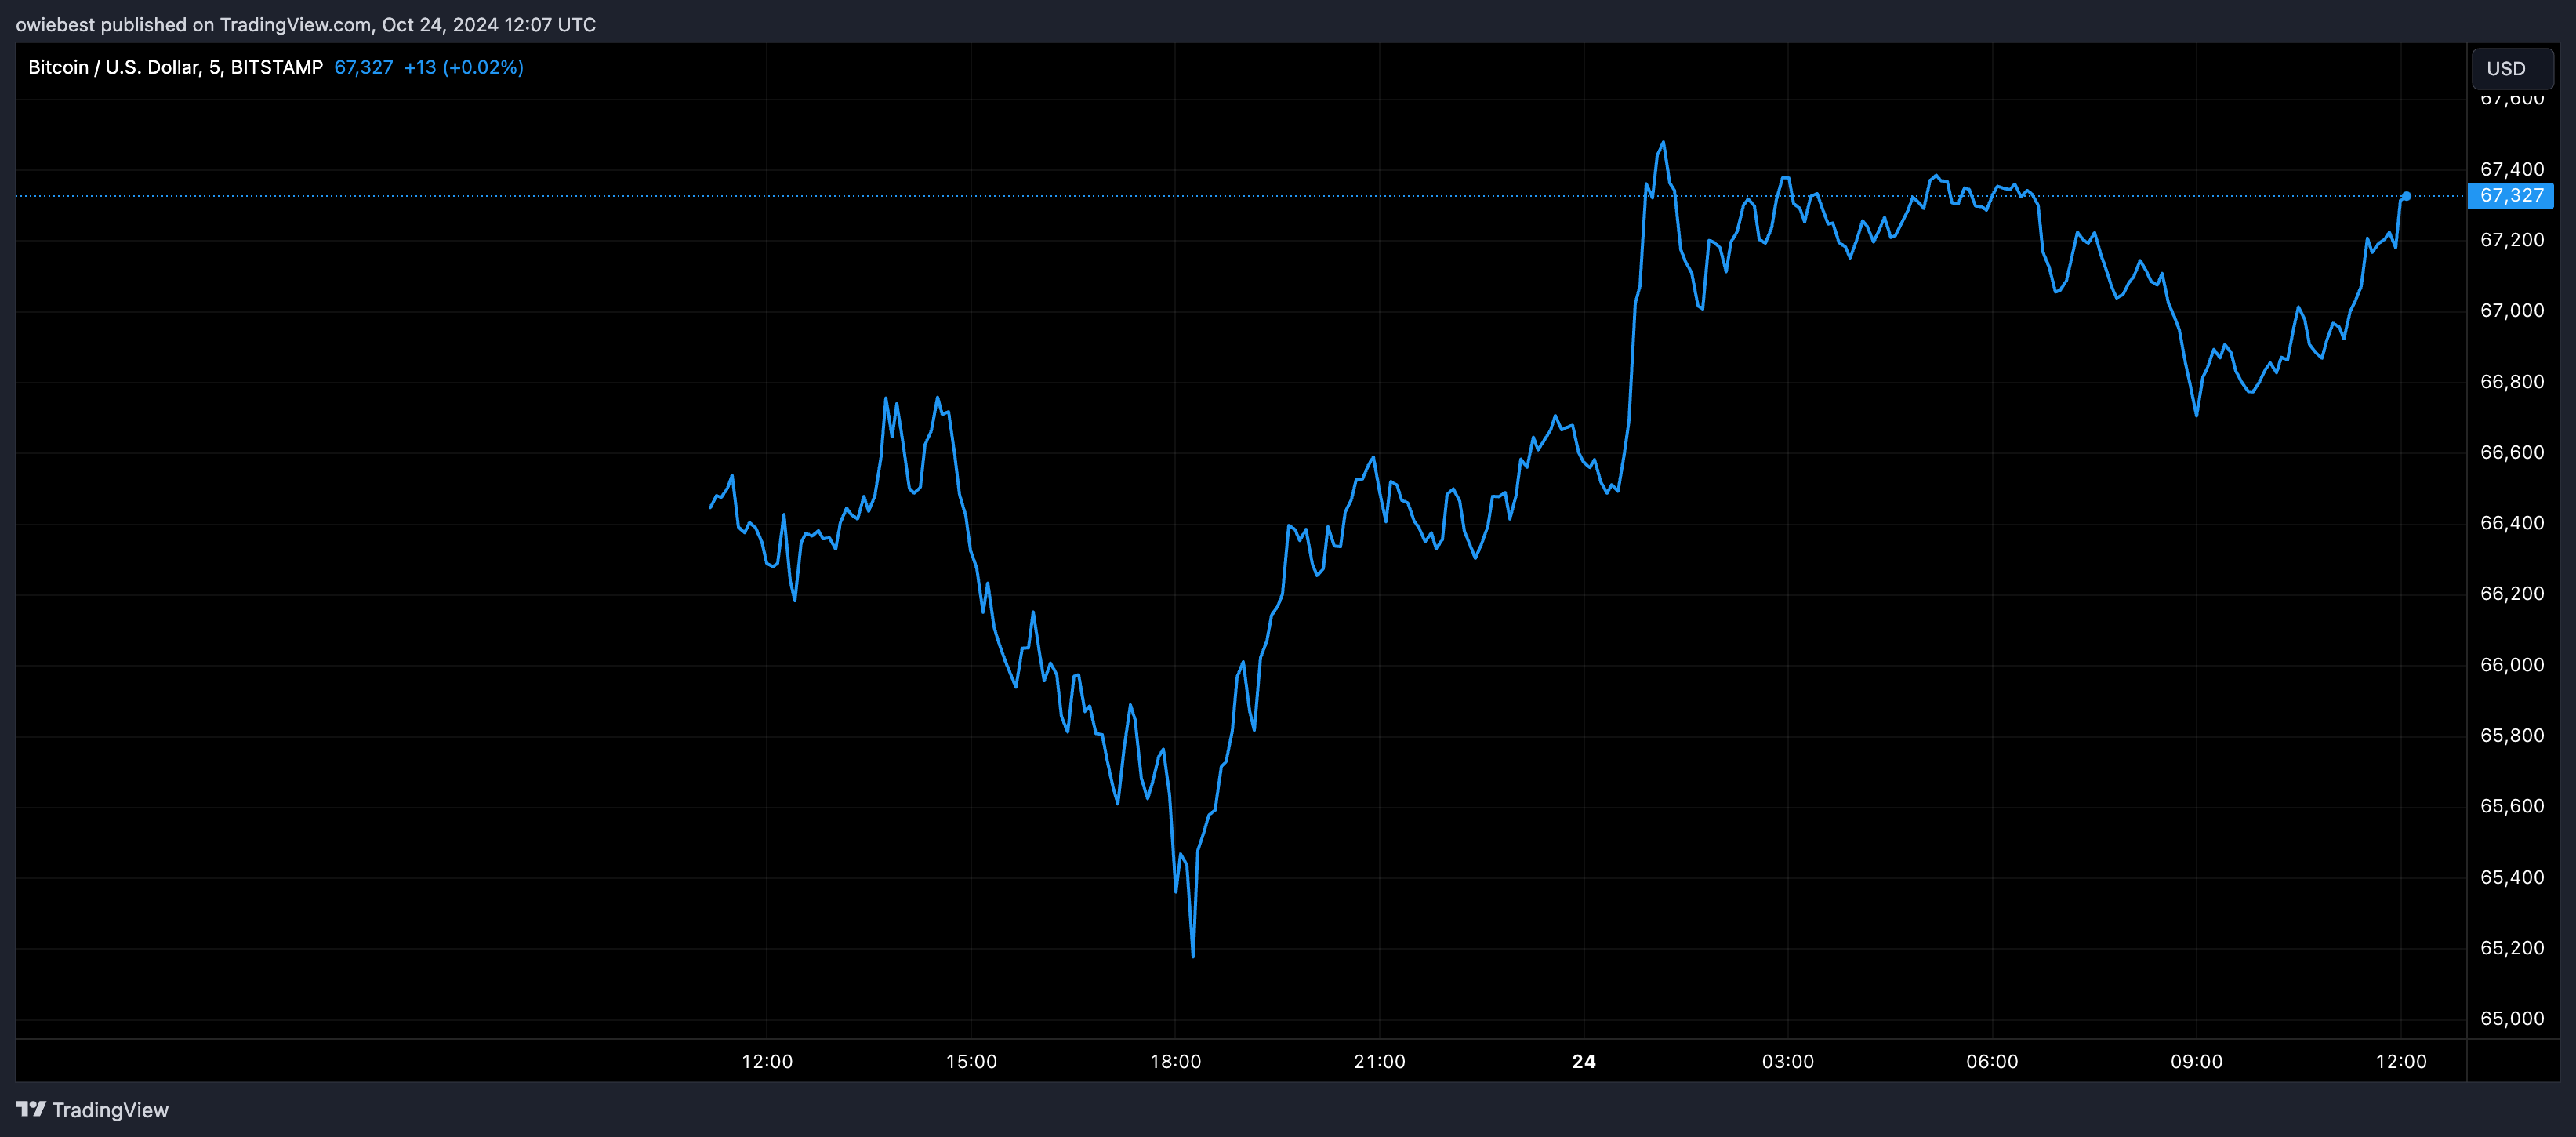Click the 65,200 price axis label
Viewport: 2576px width, 1137px height.
pyautogui.click(x=2512, y=948)
